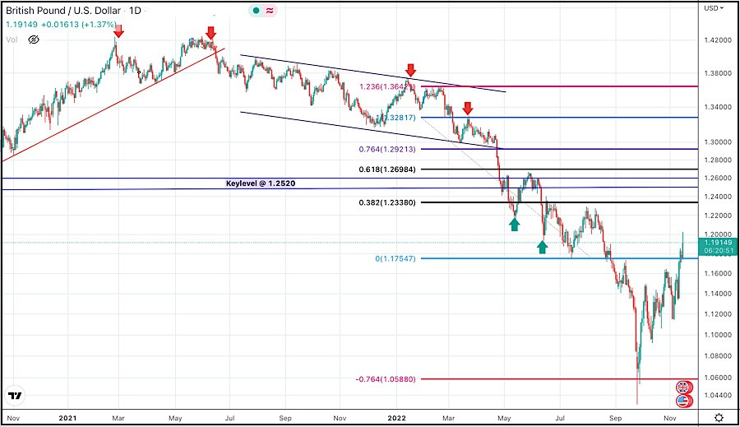The width and height of the screenshot is (740, 427).
Task: Click the 0.764(1.29213) Fibonacci label
Action: (387, 149)
